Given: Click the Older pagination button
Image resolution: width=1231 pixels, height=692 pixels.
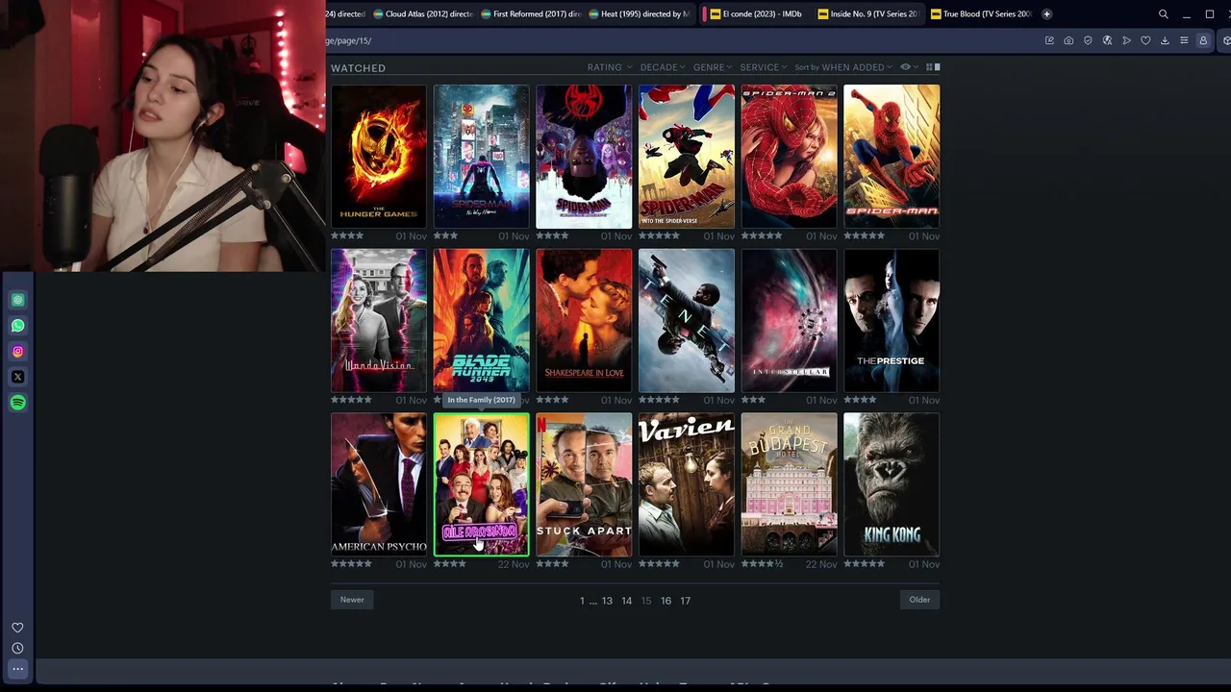Looking at the screenshot, I should (919, 600).
